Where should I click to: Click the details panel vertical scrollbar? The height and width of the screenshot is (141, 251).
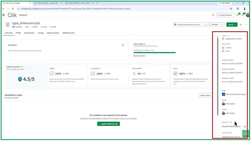coord(217,75)
